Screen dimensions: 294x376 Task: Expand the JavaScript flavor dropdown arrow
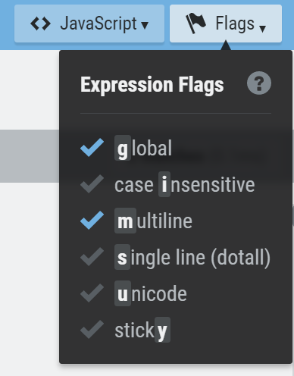[x=145, y=25]
